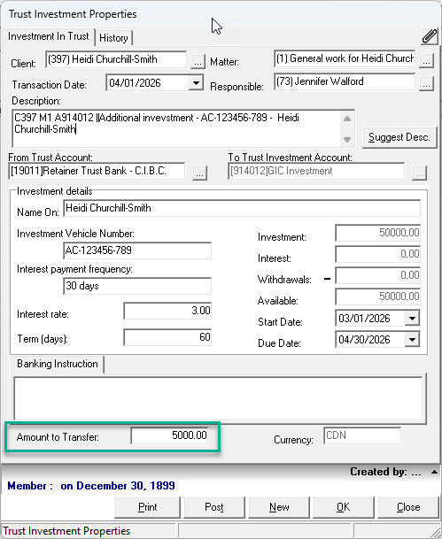Click the Amount to Transfer field
The image size is (442, 539).
pyautogui.click(x=169, y=435)
